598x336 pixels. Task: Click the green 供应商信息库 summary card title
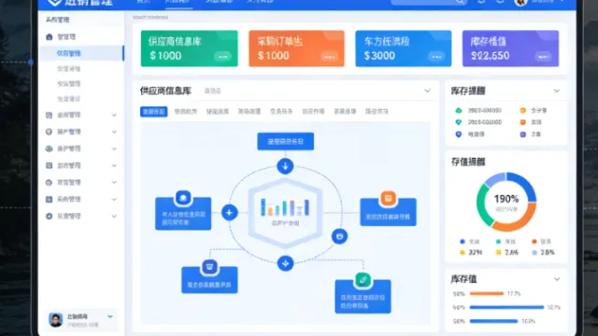(175, 41)
